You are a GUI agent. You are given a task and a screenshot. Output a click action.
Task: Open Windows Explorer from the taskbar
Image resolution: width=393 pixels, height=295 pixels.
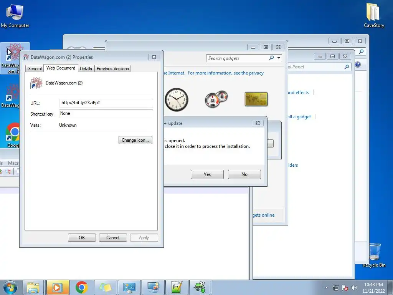point(33,287)
